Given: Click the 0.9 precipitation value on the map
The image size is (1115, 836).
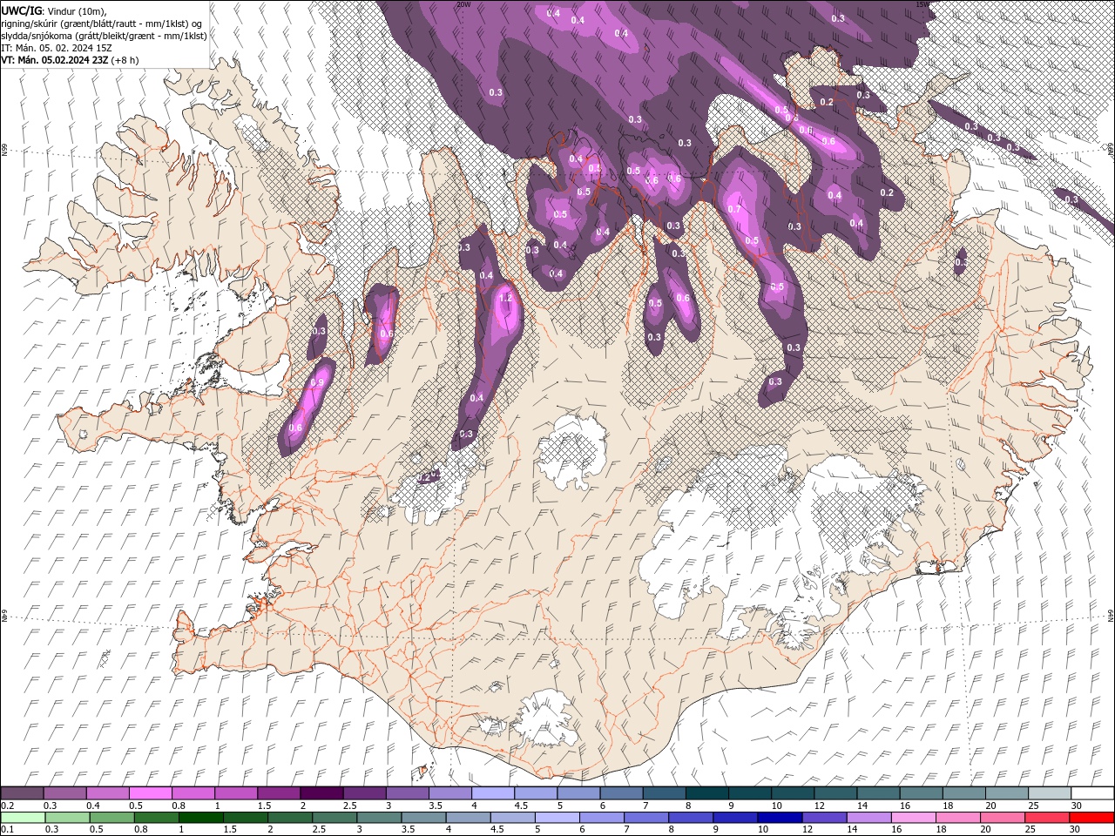Looking at the screenshot, I should [318, 382].
